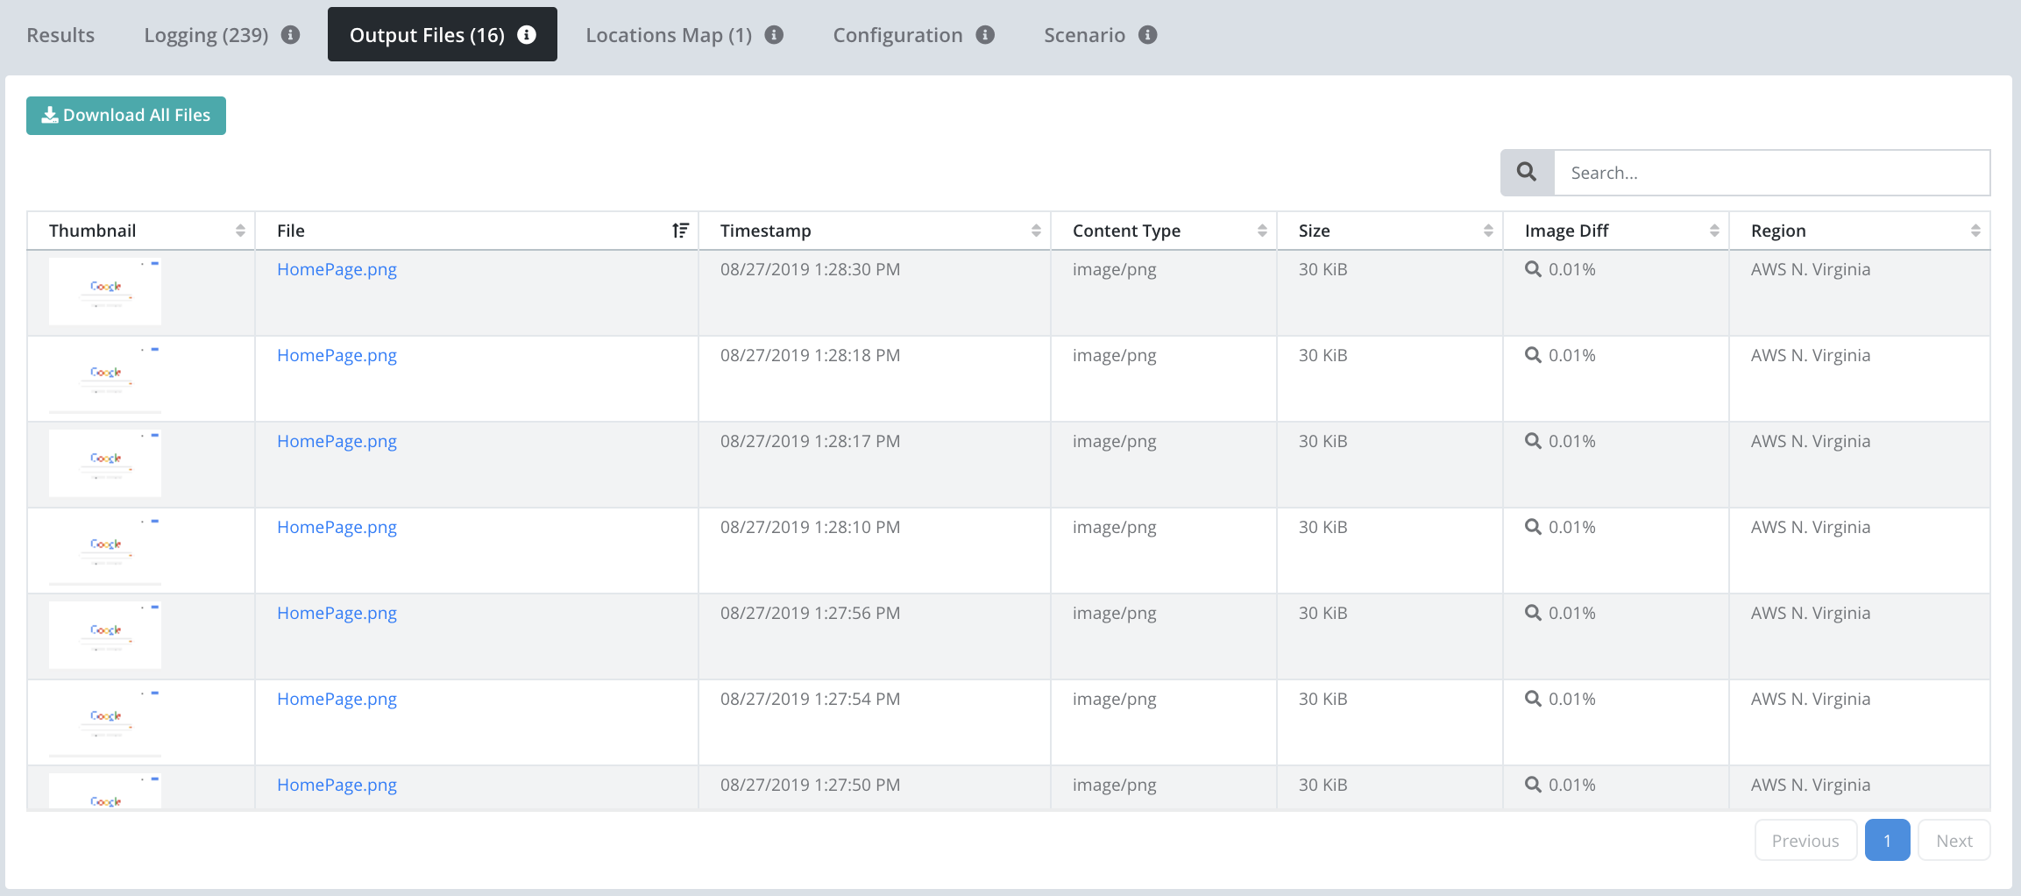The image size is (2021, 896).
Task: Click thumbnail in the 1:28:30 PM row
Action: click(x=105, y=291)
